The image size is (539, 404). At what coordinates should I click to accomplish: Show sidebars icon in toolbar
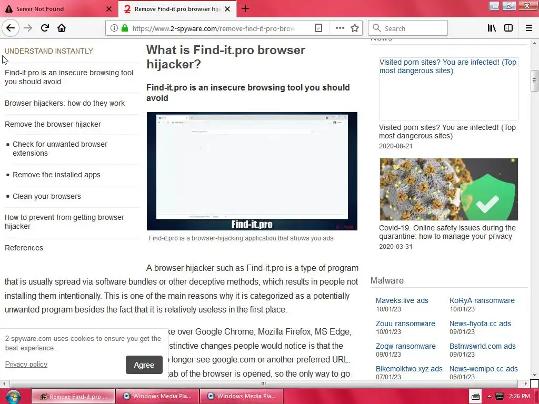(508, 28)
